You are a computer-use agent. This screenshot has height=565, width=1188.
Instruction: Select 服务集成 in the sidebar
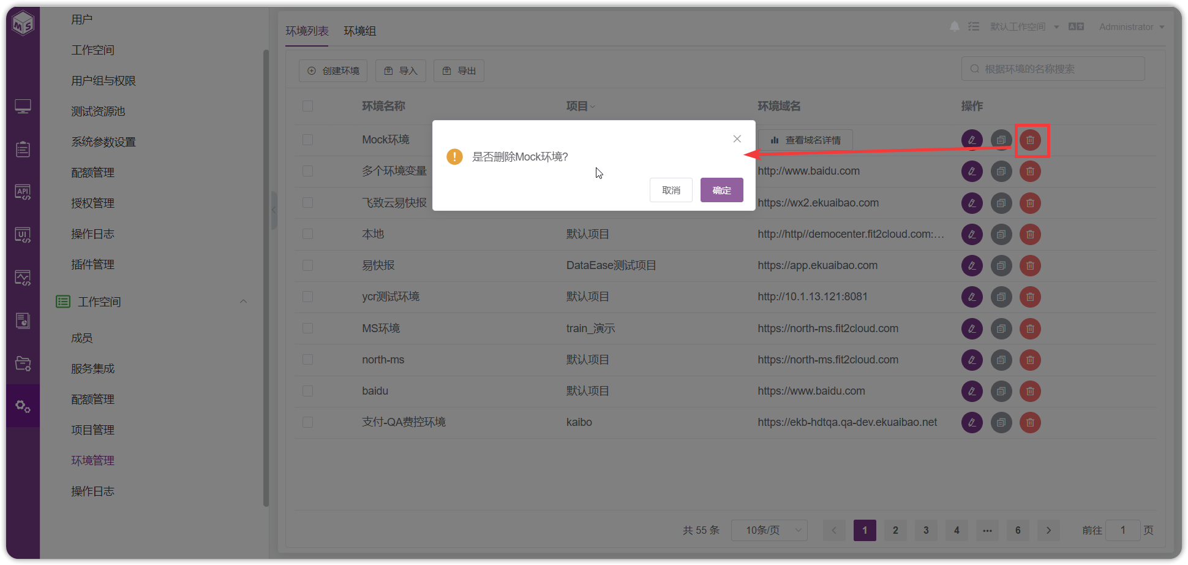click(x=93, y=369)
